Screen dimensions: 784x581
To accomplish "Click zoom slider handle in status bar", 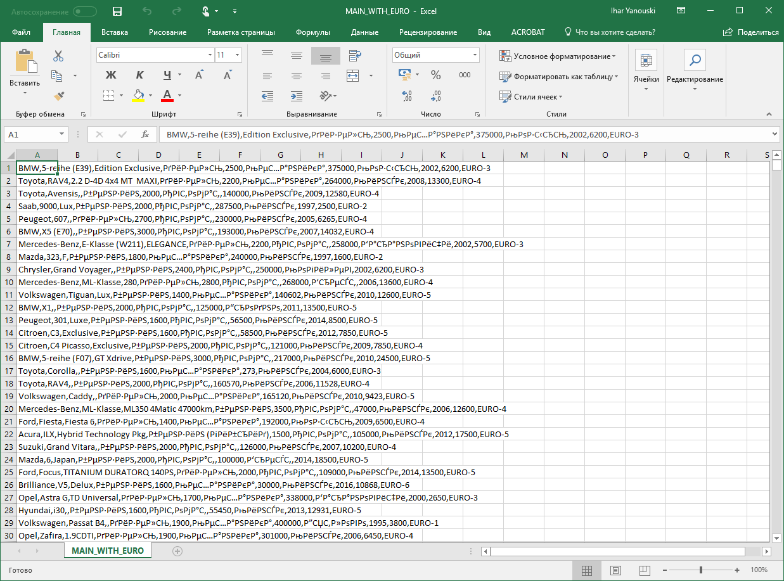I will coord(701,570).
